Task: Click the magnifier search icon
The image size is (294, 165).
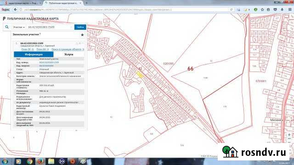Action: [x=7, y=27]
